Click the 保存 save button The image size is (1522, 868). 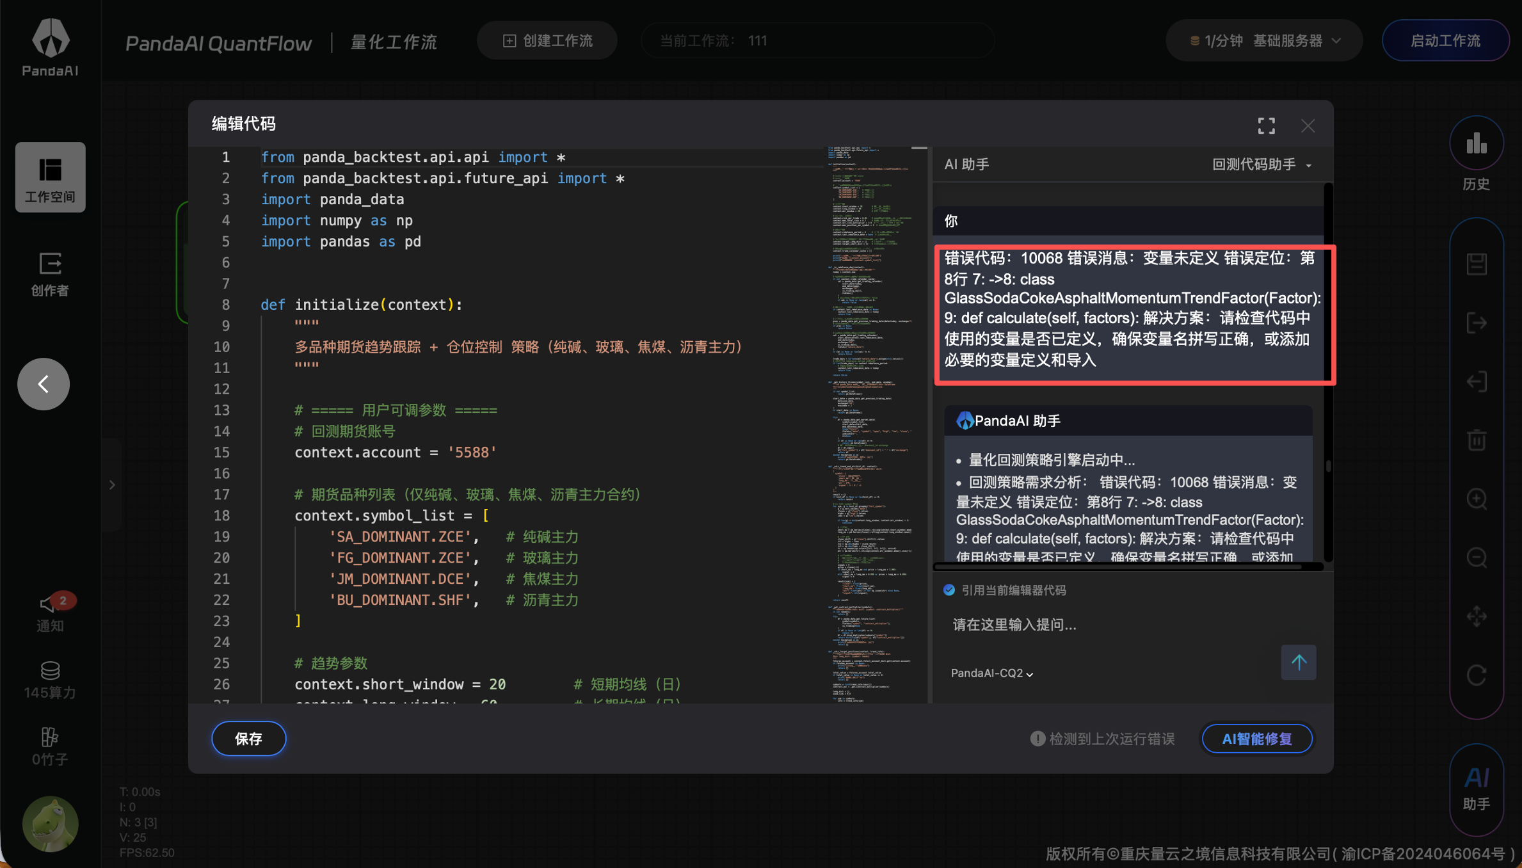[249, 739]
